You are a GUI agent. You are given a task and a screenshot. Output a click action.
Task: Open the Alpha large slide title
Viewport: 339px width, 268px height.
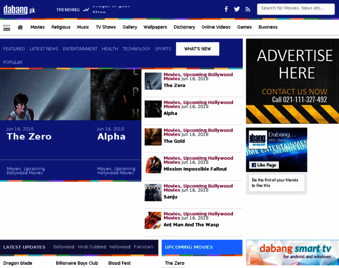coord(111,137)
